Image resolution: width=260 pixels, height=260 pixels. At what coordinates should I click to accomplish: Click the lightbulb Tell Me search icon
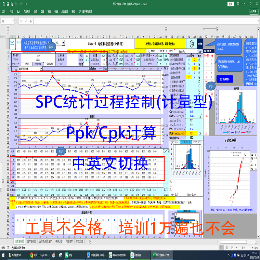[80, 11]
